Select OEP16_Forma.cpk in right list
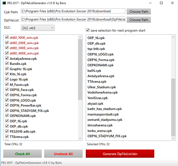The height and width of the screenshot is (166, 178). (x=101, y=60)
